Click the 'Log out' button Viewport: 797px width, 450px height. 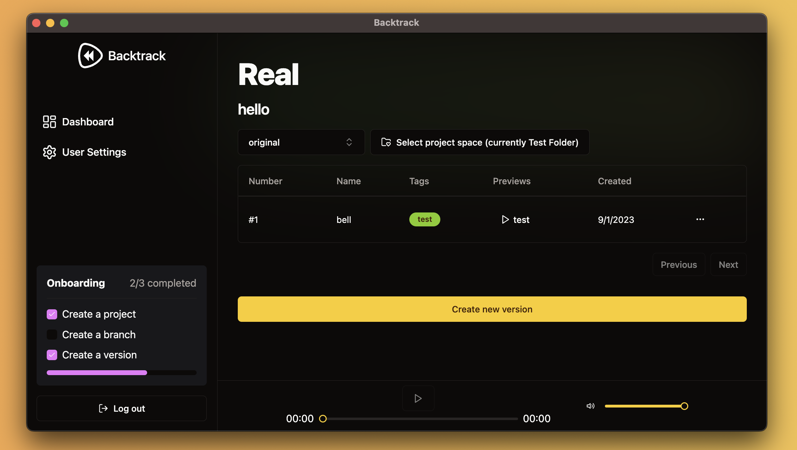coord(122,408)
